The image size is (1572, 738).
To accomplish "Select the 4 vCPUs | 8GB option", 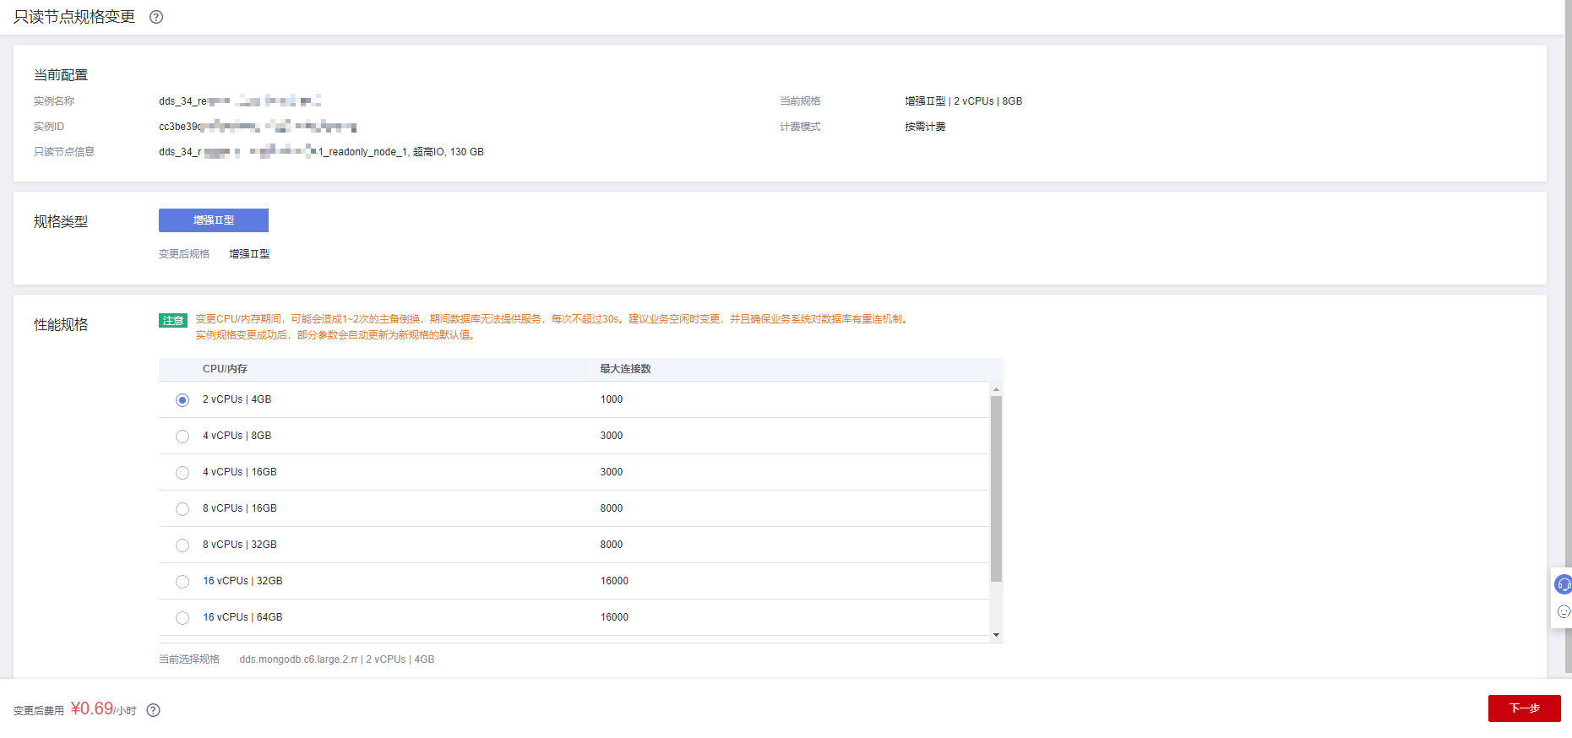I will (182, 437).
